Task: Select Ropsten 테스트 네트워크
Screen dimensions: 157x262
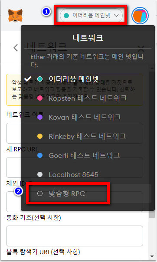Action: (x=88, y=98)
